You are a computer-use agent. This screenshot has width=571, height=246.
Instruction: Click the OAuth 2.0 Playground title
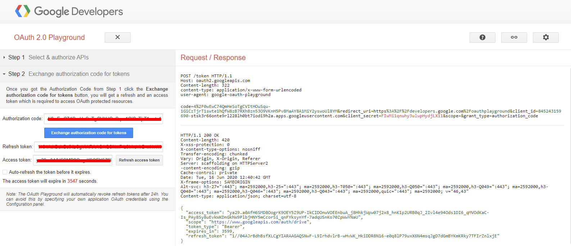49,37
